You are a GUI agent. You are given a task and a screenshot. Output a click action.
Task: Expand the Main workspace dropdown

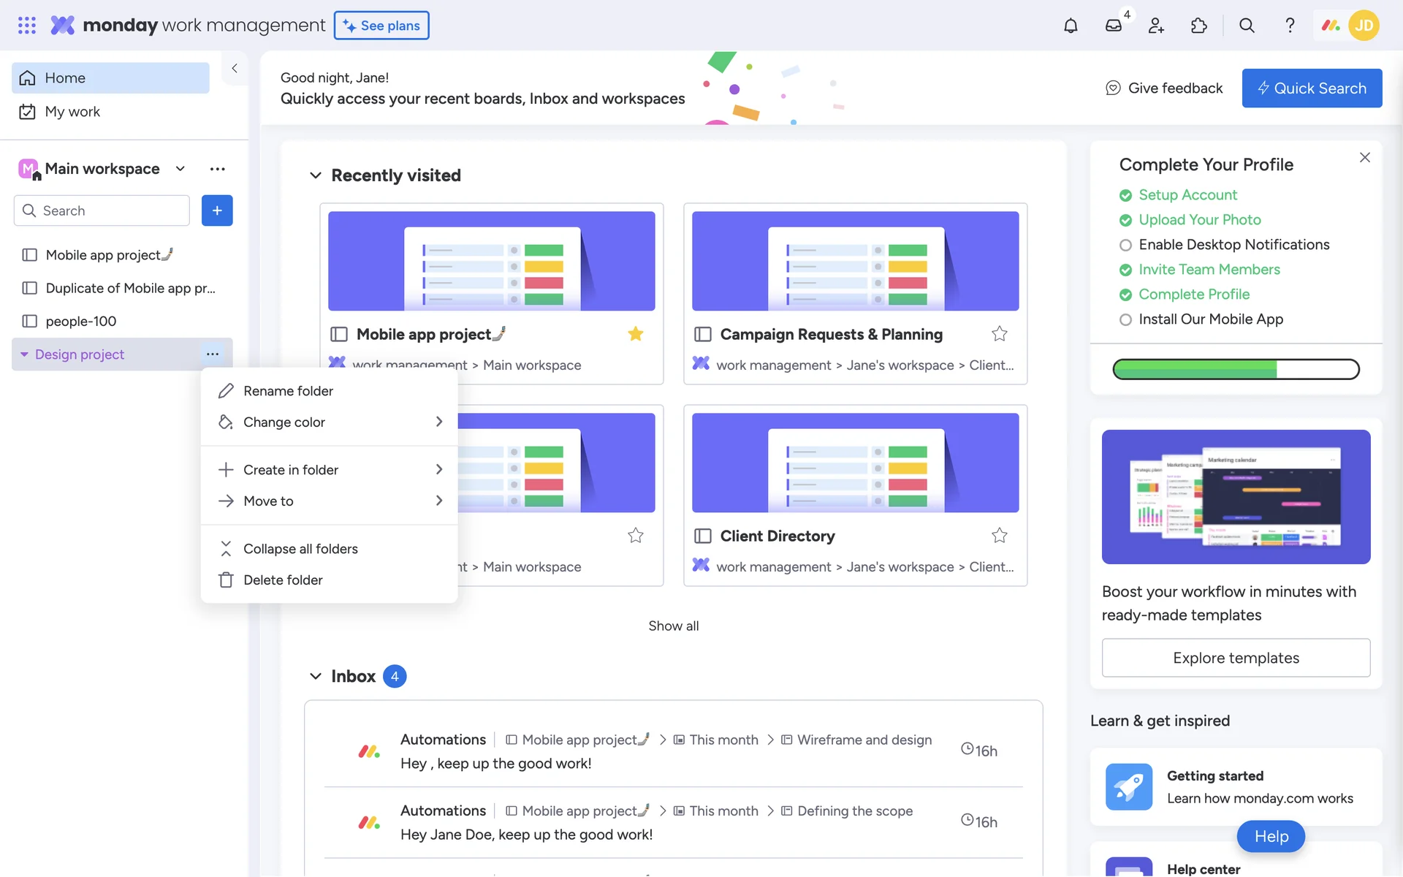[x=180, y=169]
